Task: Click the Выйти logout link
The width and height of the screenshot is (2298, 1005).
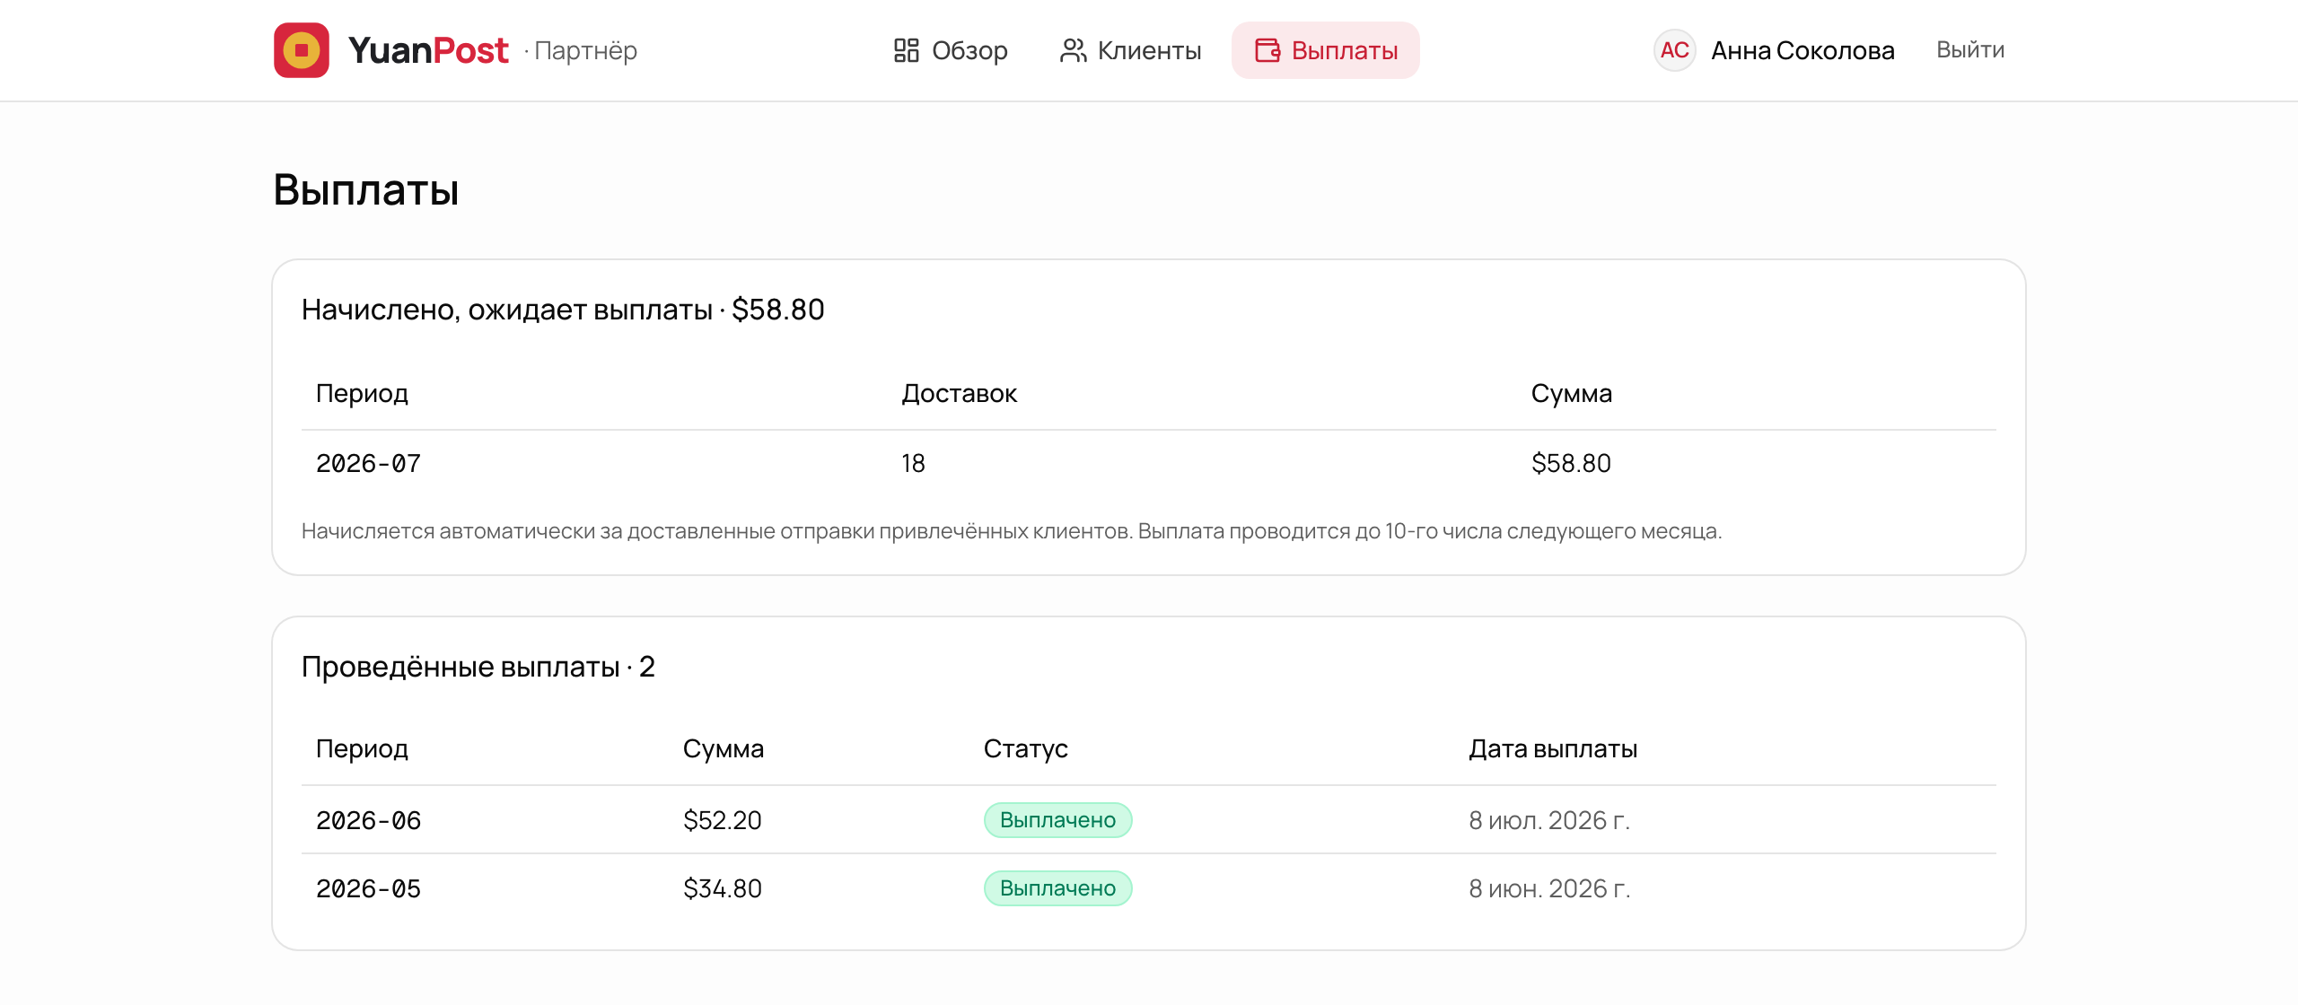Action: tap(1970, 50)
